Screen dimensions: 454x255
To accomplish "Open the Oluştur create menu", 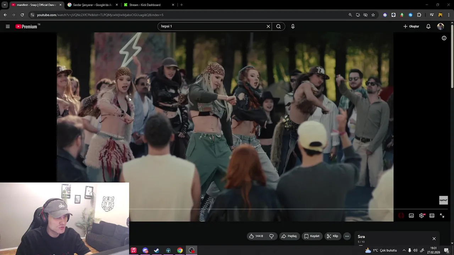I will [x=411, y=26].
